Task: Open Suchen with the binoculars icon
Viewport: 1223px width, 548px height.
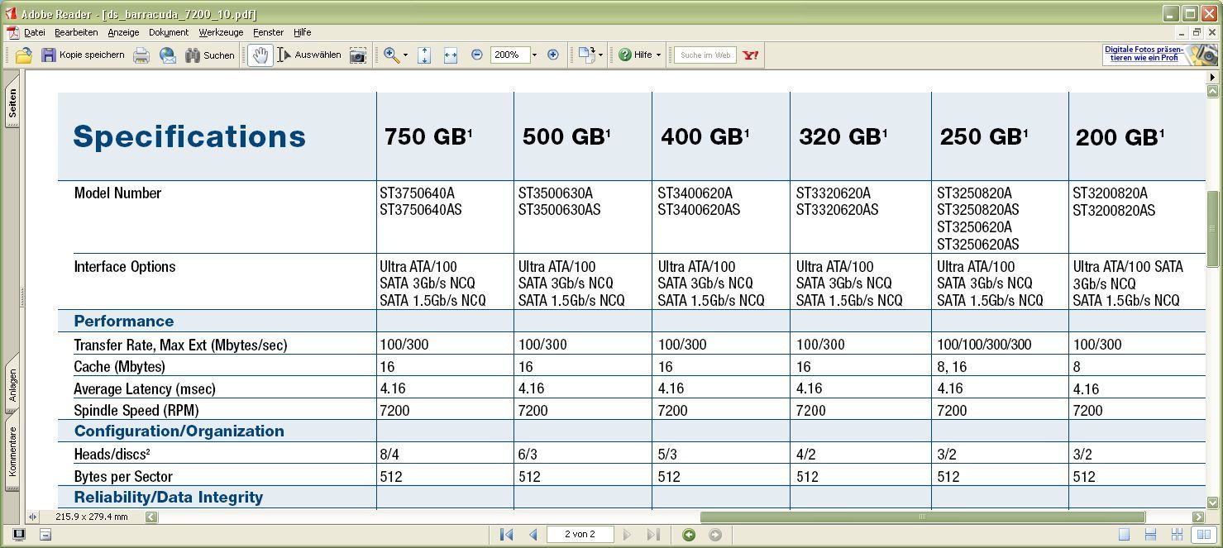Action: tap(210, 55)
